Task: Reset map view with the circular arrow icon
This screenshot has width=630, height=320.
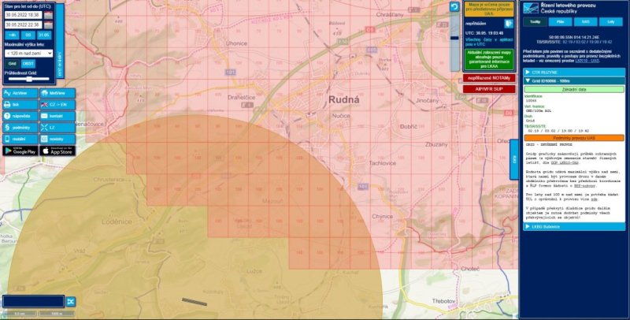Action: tap(454, 7)
